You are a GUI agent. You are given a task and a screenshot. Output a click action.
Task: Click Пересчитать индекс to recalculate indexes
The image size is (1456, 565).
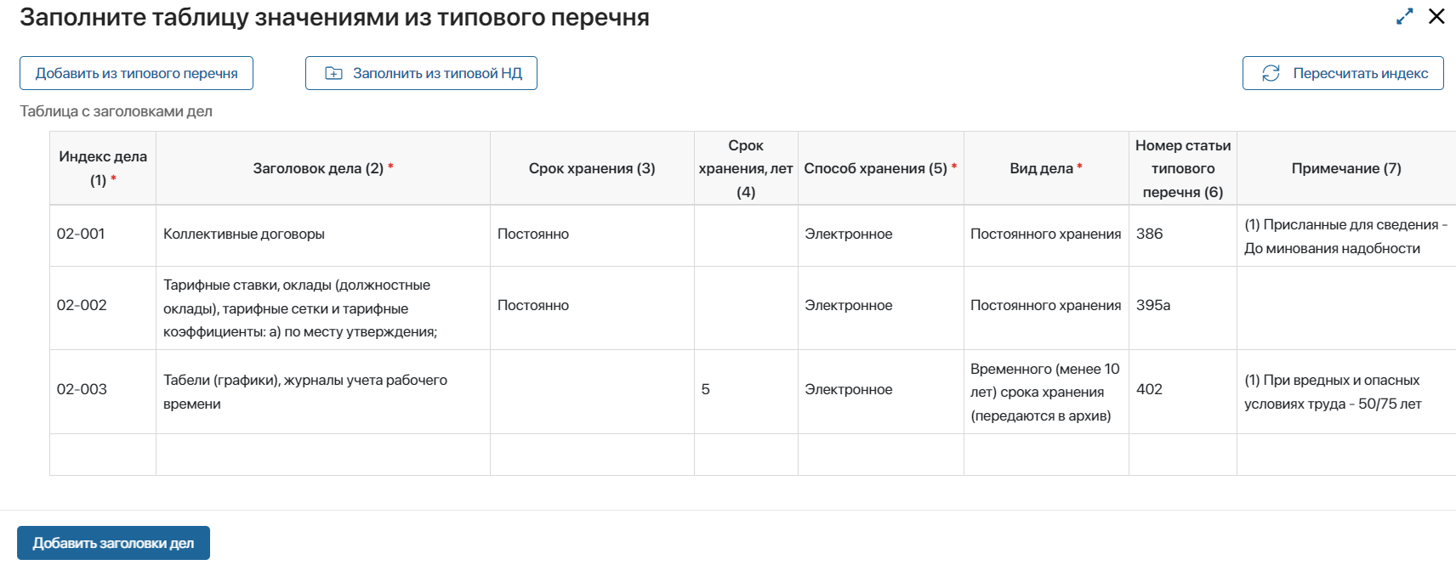tap(1343, 73)
